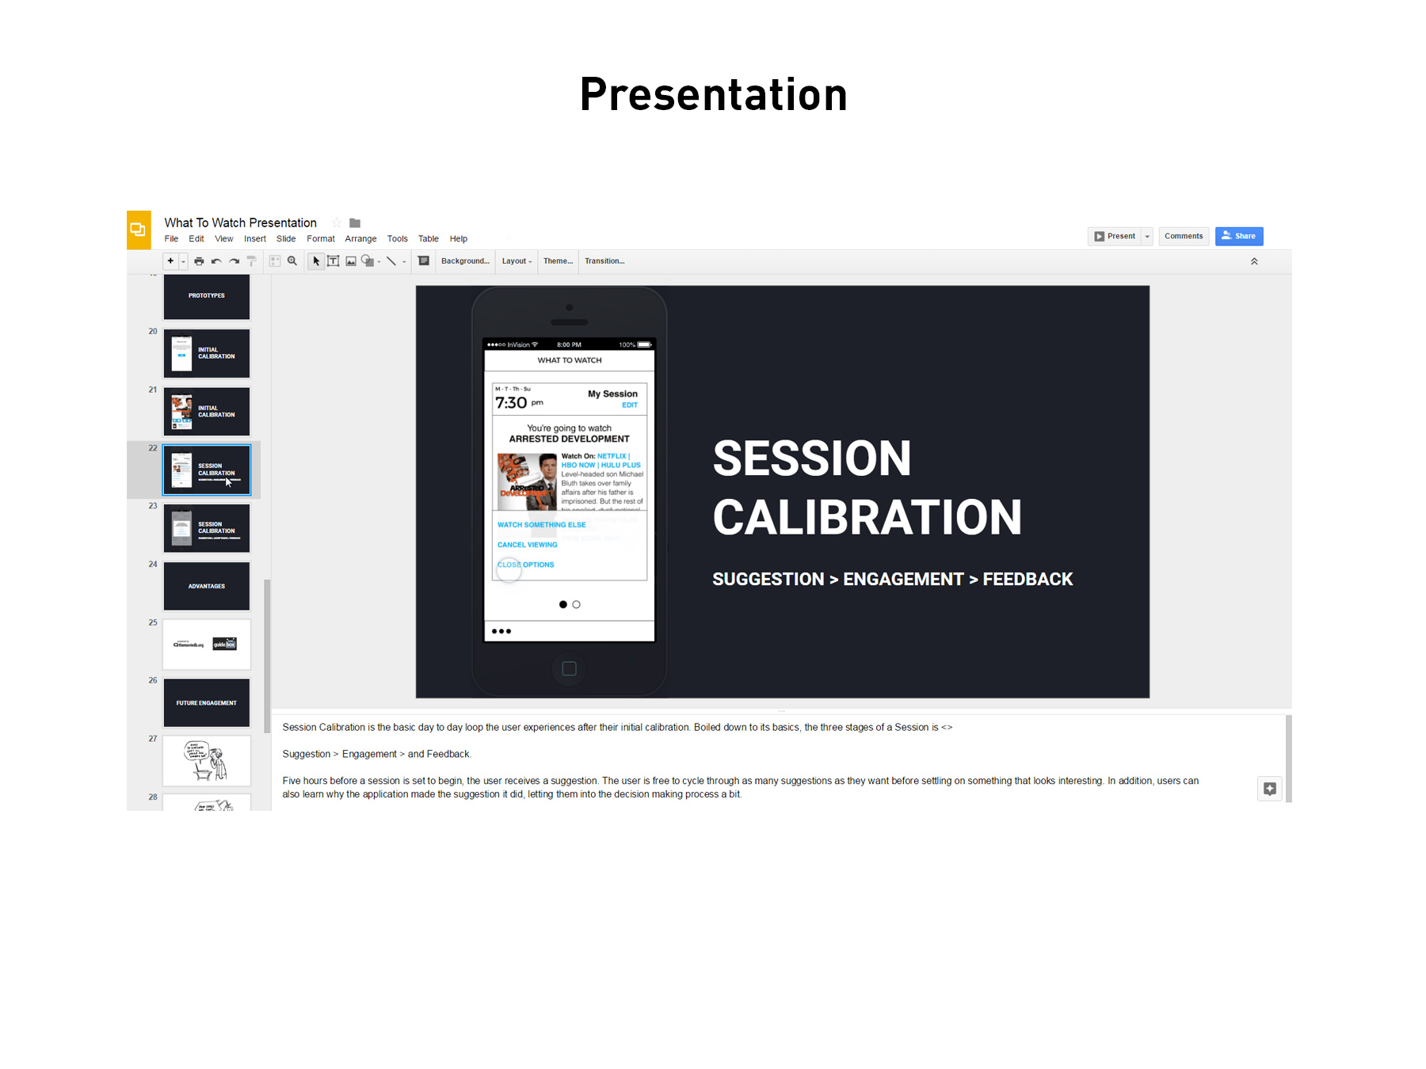Image resolution: width=1426 pixels, height=1069 pixels.
Task: Open Layout dropdown
Action: tap(517, 261)
